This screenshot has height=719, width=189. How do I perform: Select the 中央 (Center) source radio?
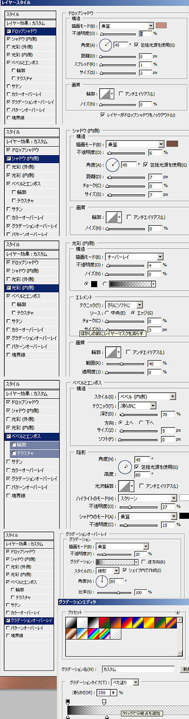106,313
